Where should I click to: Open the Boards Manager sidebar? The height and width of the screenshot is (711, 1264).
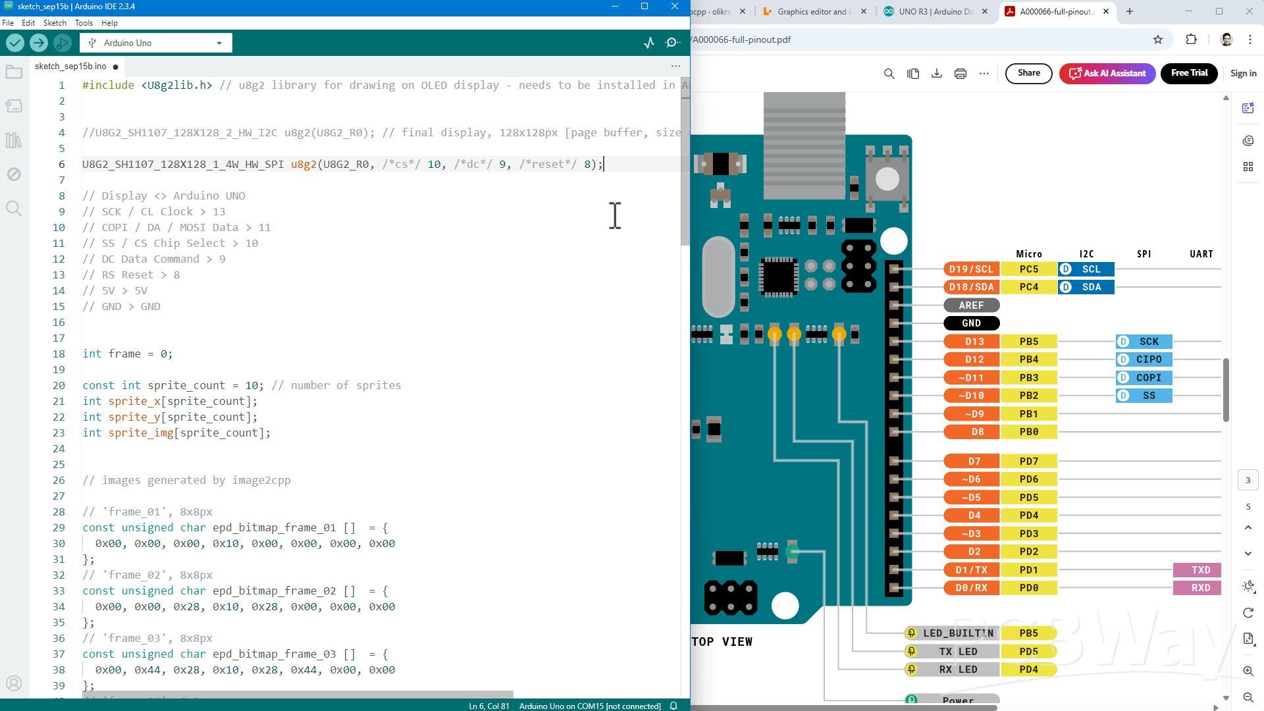point(14,106)
